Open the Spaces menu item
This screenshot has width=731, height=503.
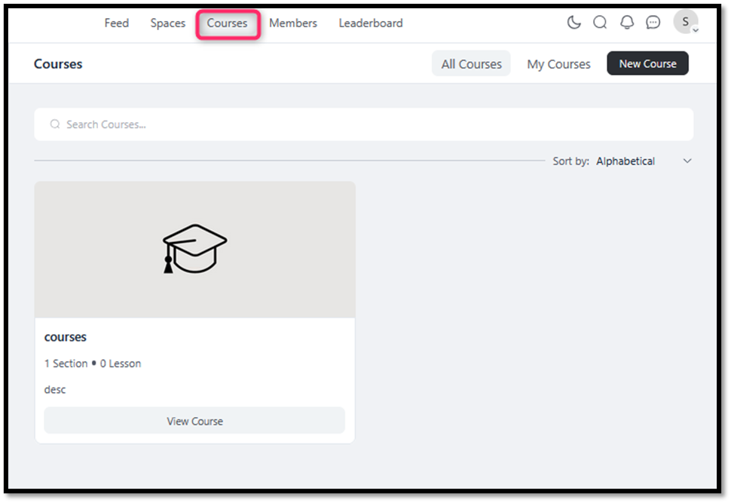(x=167, y=23)
